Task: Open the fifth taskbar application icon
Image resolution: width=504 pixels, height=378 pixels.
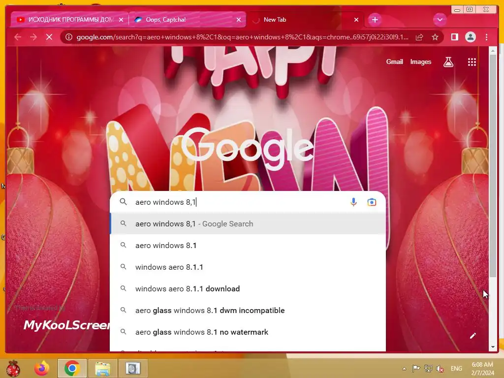Action: 133,368
